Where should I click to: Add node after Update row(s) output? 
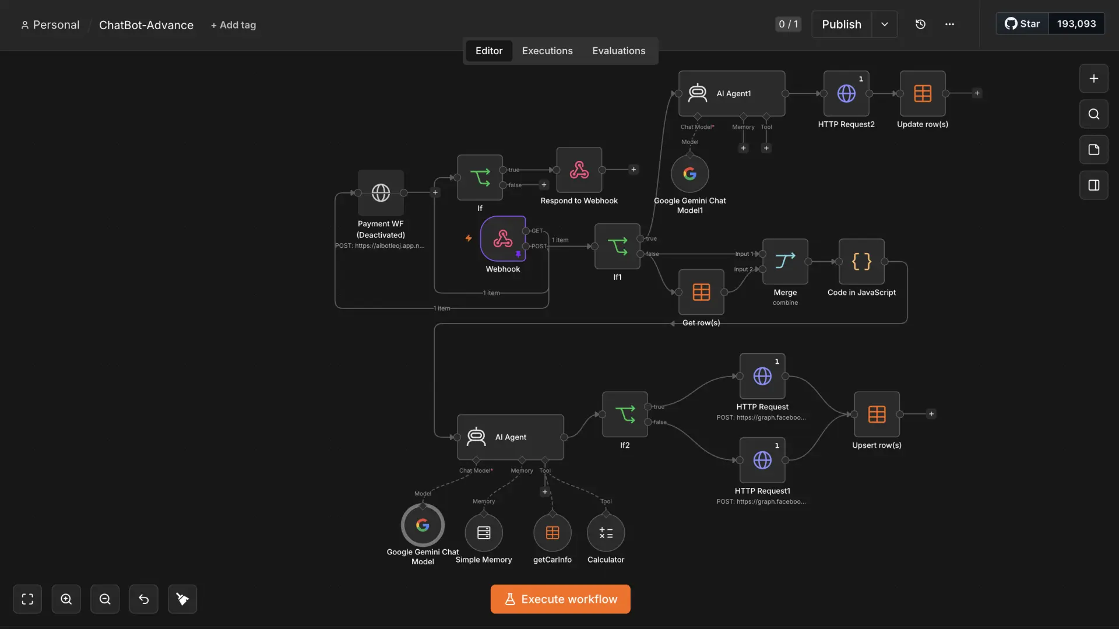pos(977,93)
